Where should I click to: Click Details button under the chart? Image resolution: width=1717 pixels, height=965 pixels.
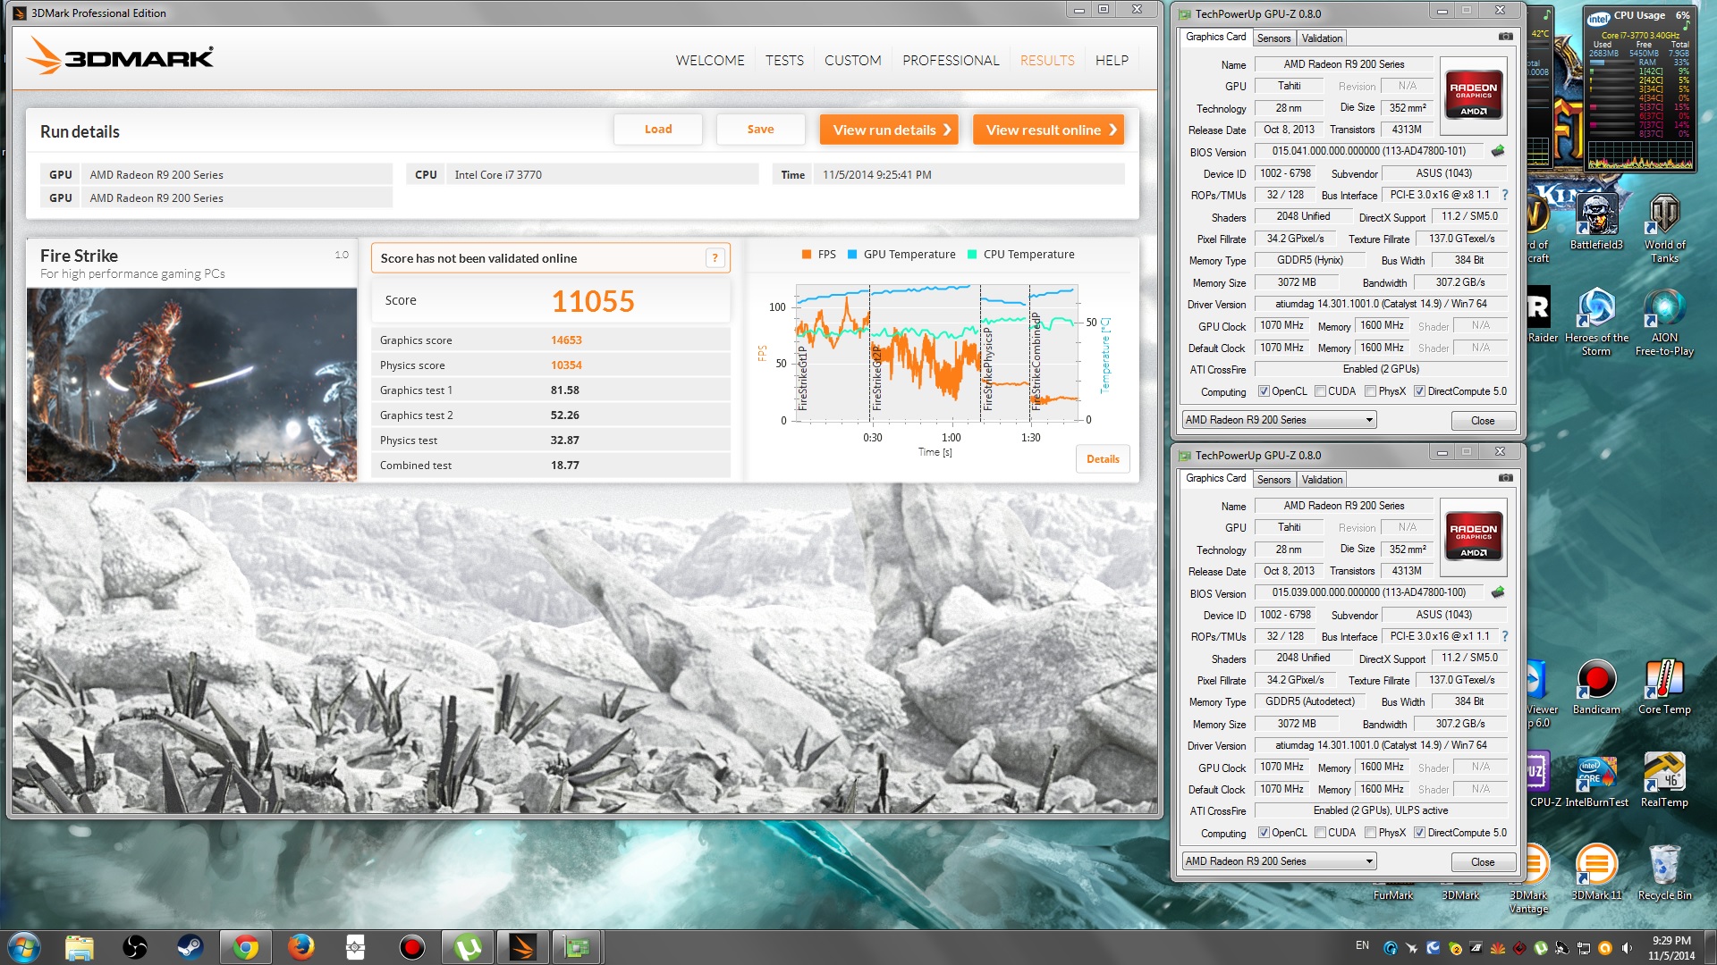pyautogui.click(x=1103, y=459)
